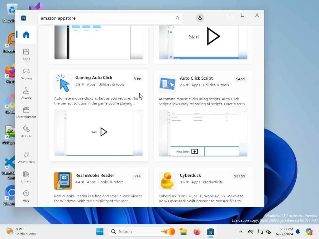Click the Microsoft Store taskbar icon

(211, 232)
